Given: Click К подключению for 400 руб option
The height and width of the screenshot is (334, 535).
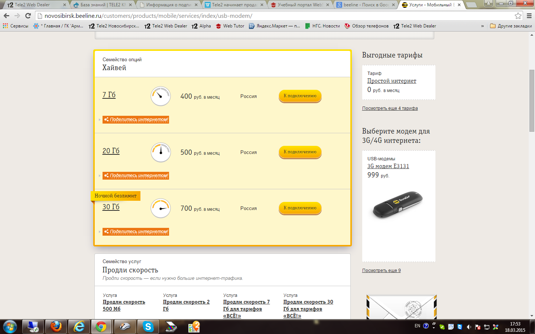Looking at the screenshot, I should tap(300, 96).
